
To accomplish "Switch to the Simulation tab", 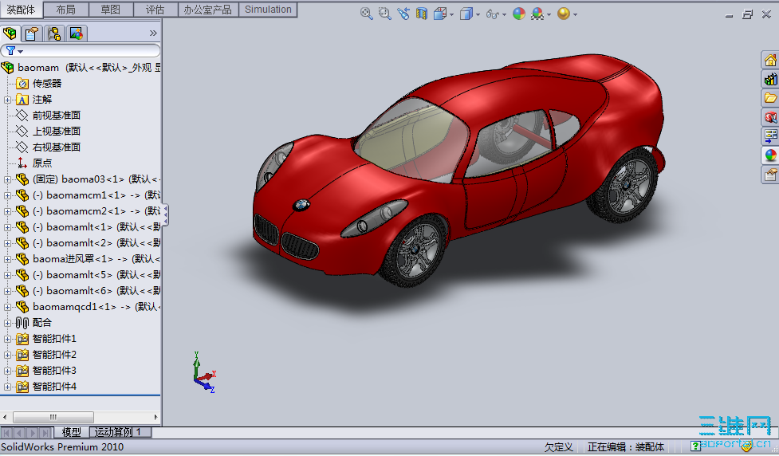I will tap(268, 10).
